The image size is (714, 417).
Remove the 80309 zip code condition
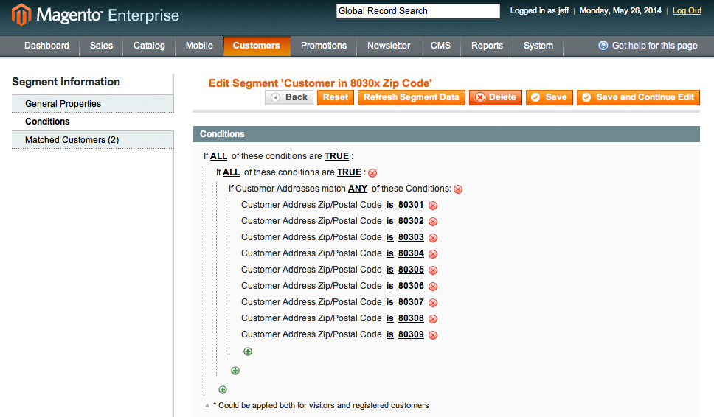pos(433,335)
